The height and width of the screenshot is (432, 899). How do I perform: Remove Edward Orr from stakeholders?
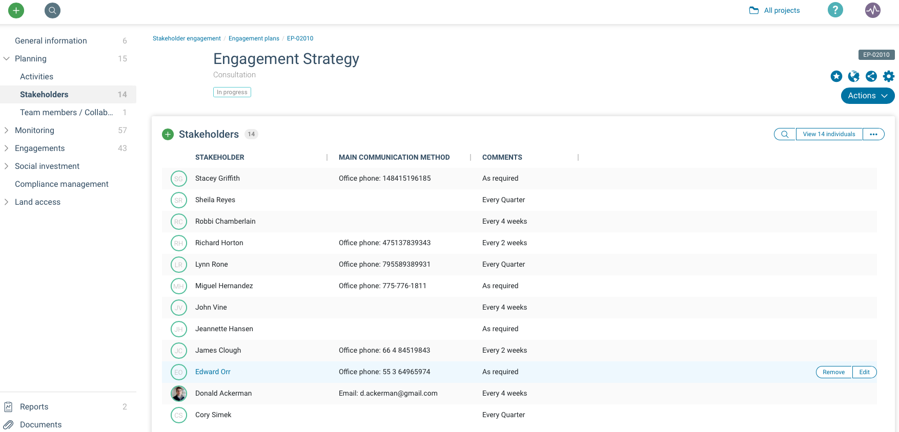click(x=833, y=372)
